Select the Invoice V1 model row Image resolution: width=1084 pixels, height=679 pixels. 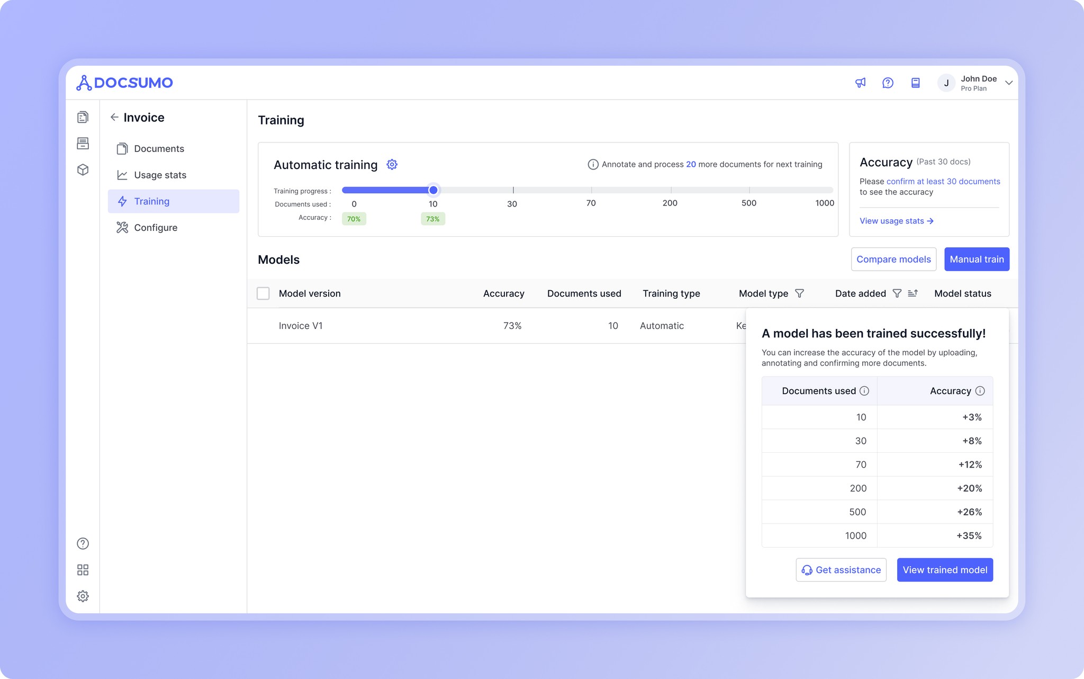point(301,326)
